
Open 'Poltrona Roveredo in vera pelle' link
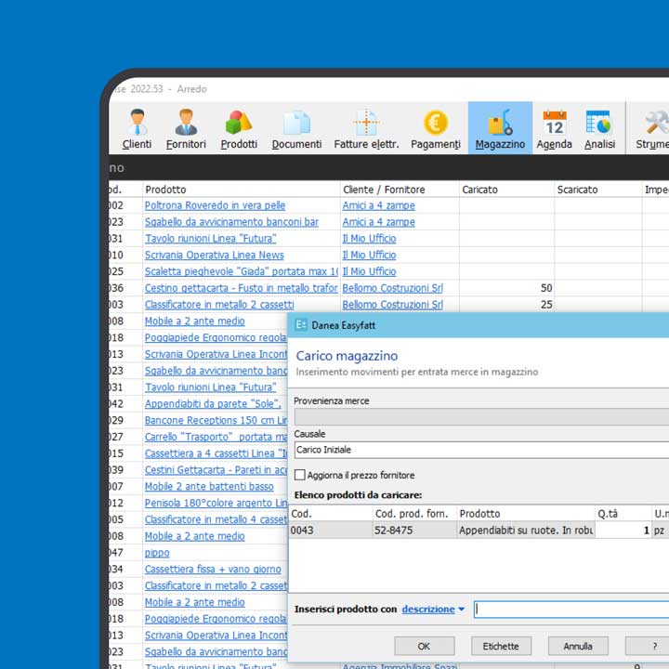coord(215,205)
